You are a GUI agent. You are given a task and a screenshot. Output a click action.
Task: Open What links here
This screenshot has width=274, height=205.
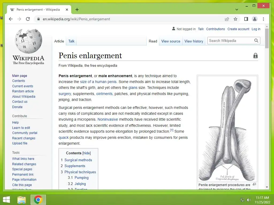pyautogui.click(x=23, y=159)
